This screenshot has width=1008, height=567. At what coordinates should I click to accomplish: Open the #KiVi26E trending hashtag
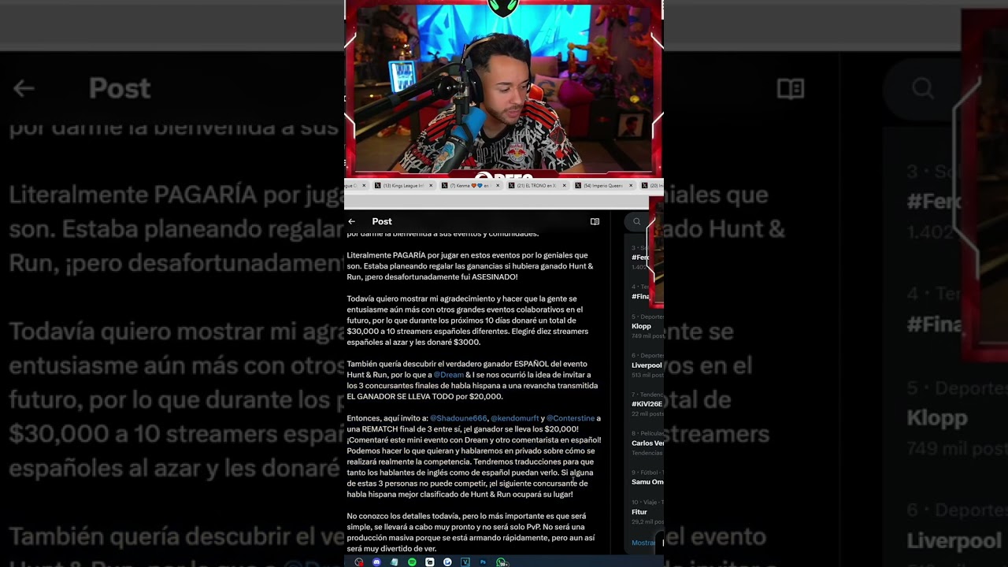click(647, 404)
